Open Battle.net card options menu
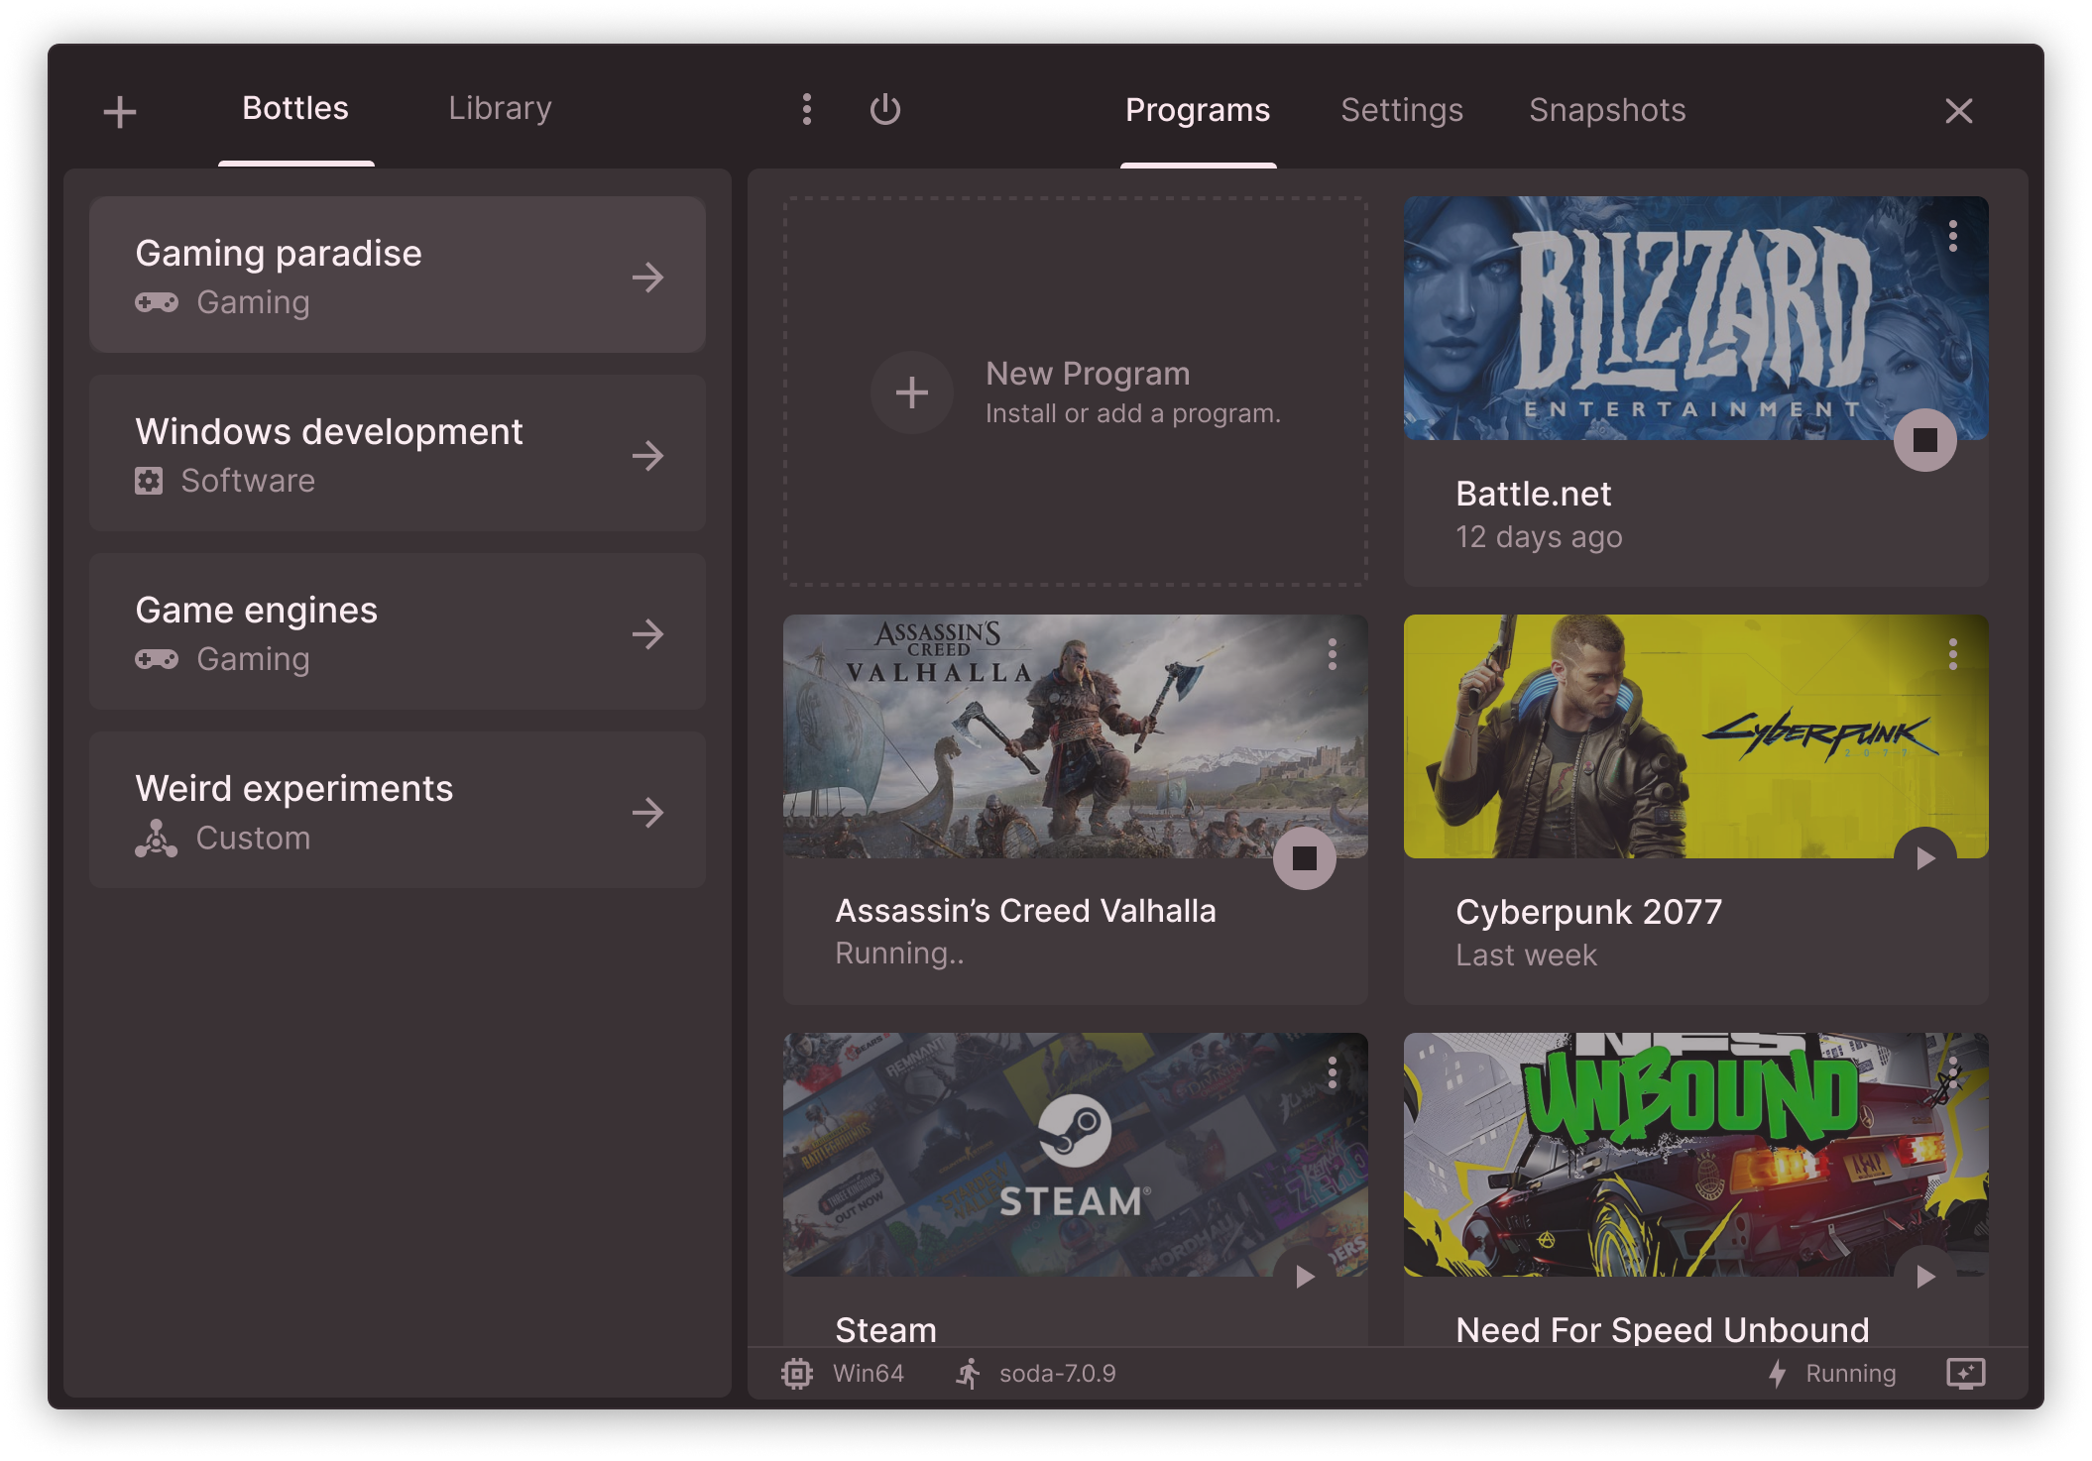Screen dimensions: 2092x1461 click(x=1952, y=236)
